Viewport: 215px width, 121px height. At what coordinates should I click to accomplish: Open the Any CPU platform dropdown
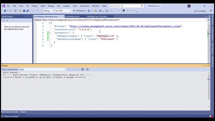[x=63, y=11]
